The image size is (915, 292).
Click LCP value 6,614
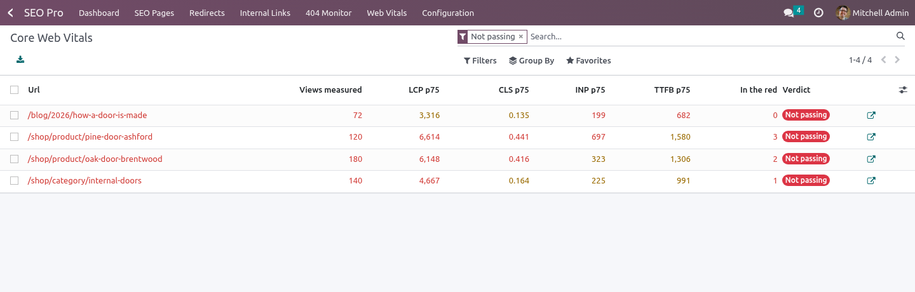coord(429,137)
